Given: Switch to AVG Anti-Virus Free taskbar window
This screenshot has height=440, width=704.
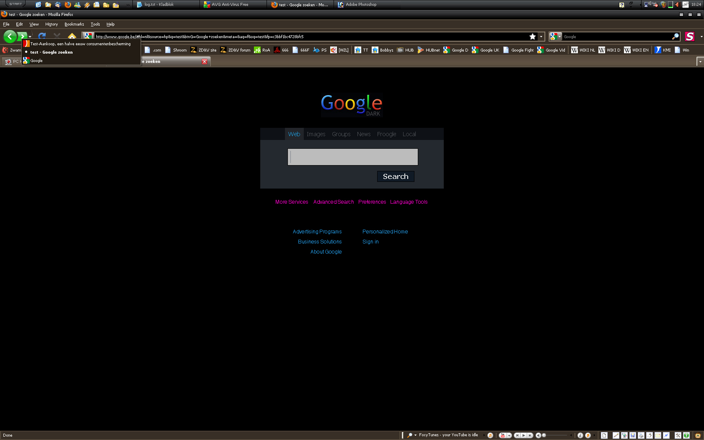Looking at the screenshot, I should [x=233, y=5].
